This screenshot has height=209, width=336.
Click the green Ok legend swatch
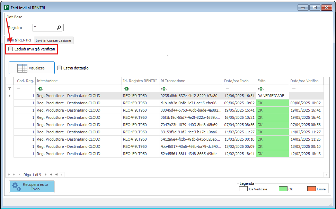pos(283,189)
